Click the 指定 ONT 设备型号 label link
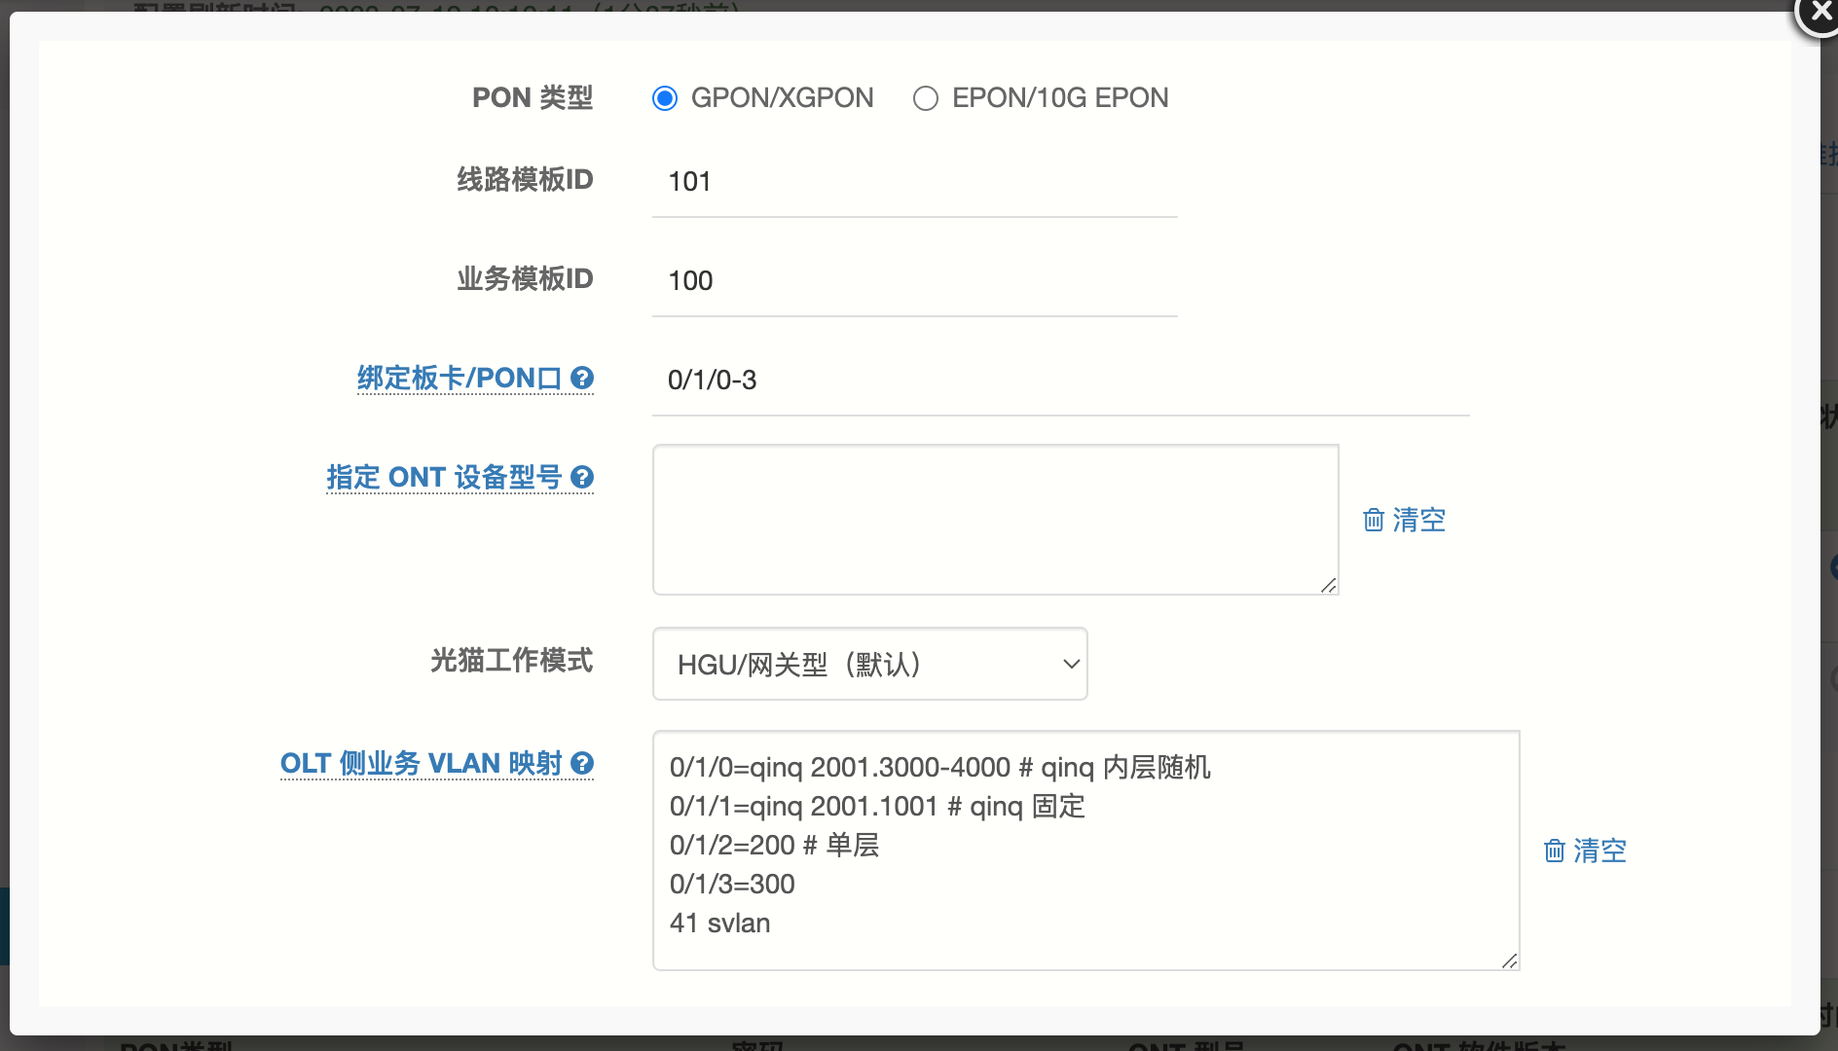Image resolution: width=1838 pixels, height=1051 pixels. pos(444,477)
